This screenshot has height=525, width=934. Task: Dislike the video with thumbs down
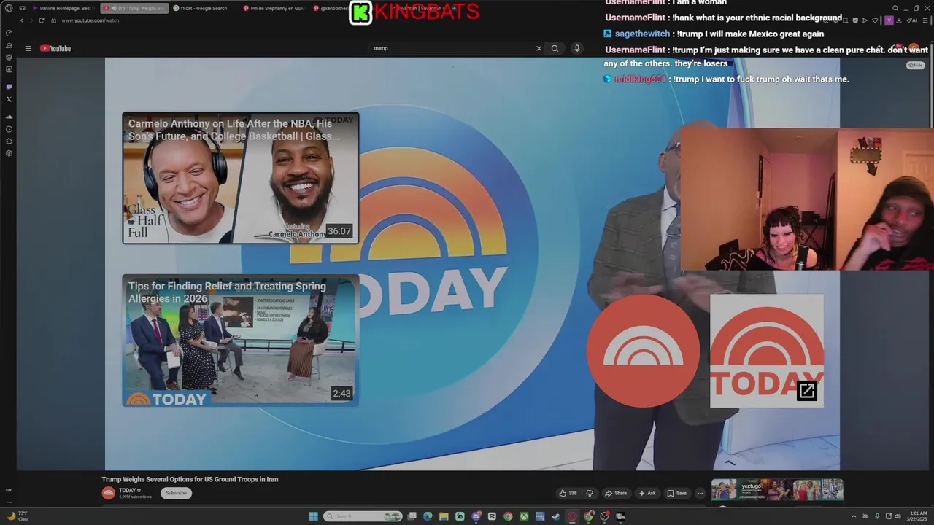tap(590, 493)
